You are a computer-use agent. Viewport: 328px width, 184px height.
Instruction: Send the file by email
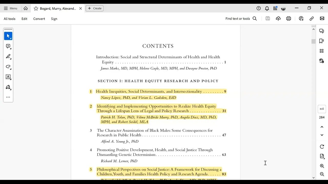tap(322, 18)
